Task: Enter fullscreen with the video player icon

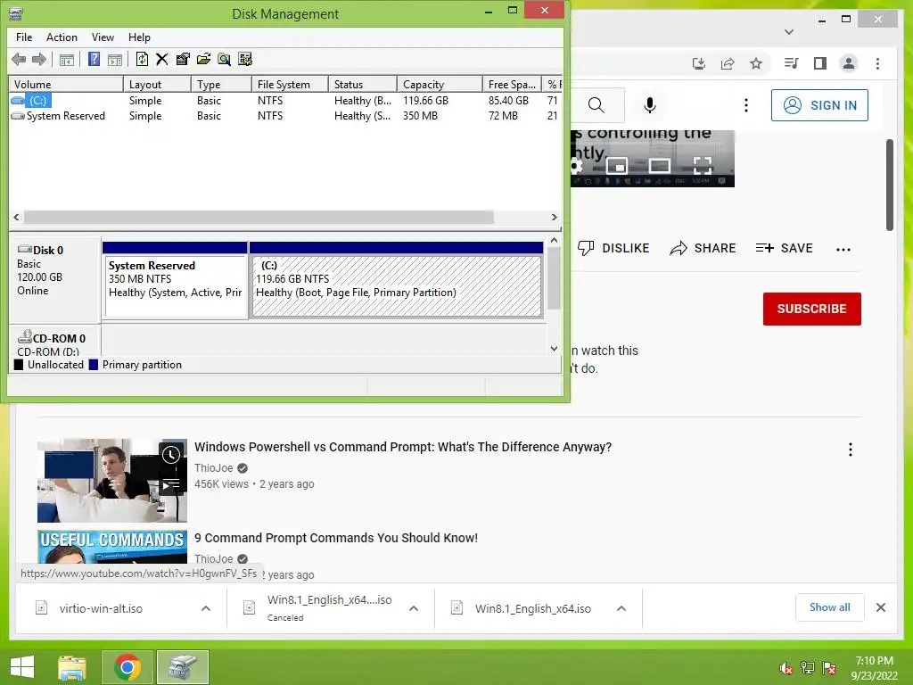Action: click(x=703, y=165)
